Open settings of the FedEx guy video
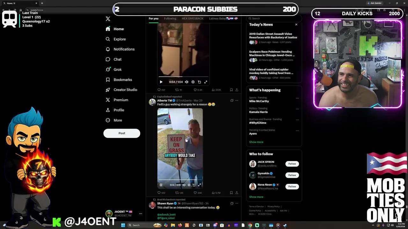 [189, 185]
